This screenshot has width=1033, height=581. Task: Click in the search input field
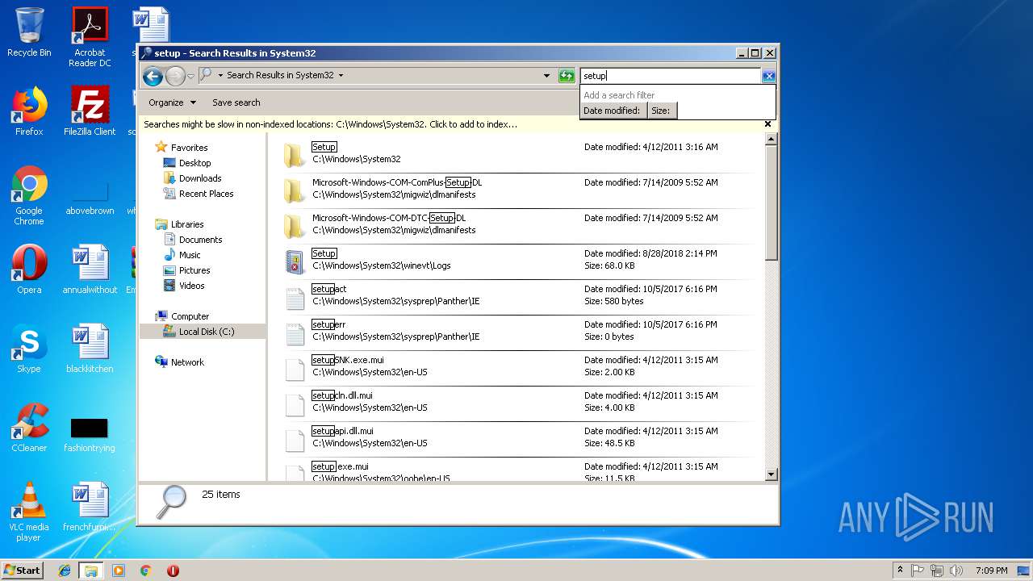point(670,76)
